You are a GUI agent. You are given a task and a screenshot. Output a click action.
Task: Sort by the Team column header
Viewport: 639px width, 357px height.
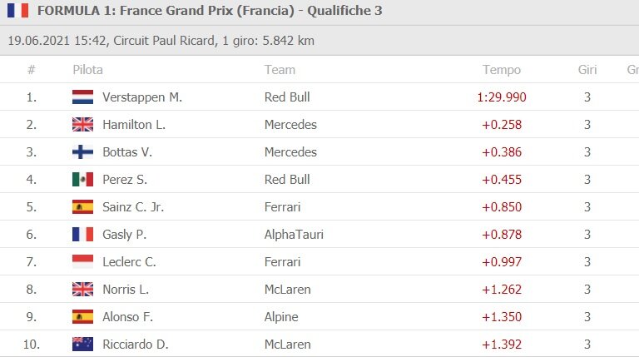(x=280, y=70)
